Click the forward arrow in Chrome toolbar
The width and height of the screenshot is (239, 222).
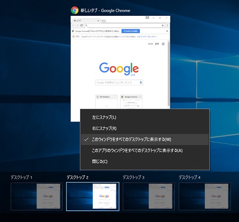point(77,25)
